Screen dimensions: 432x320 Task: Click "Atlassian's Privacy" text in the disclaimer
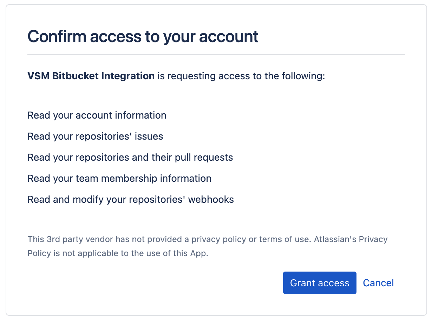[351, 239]
